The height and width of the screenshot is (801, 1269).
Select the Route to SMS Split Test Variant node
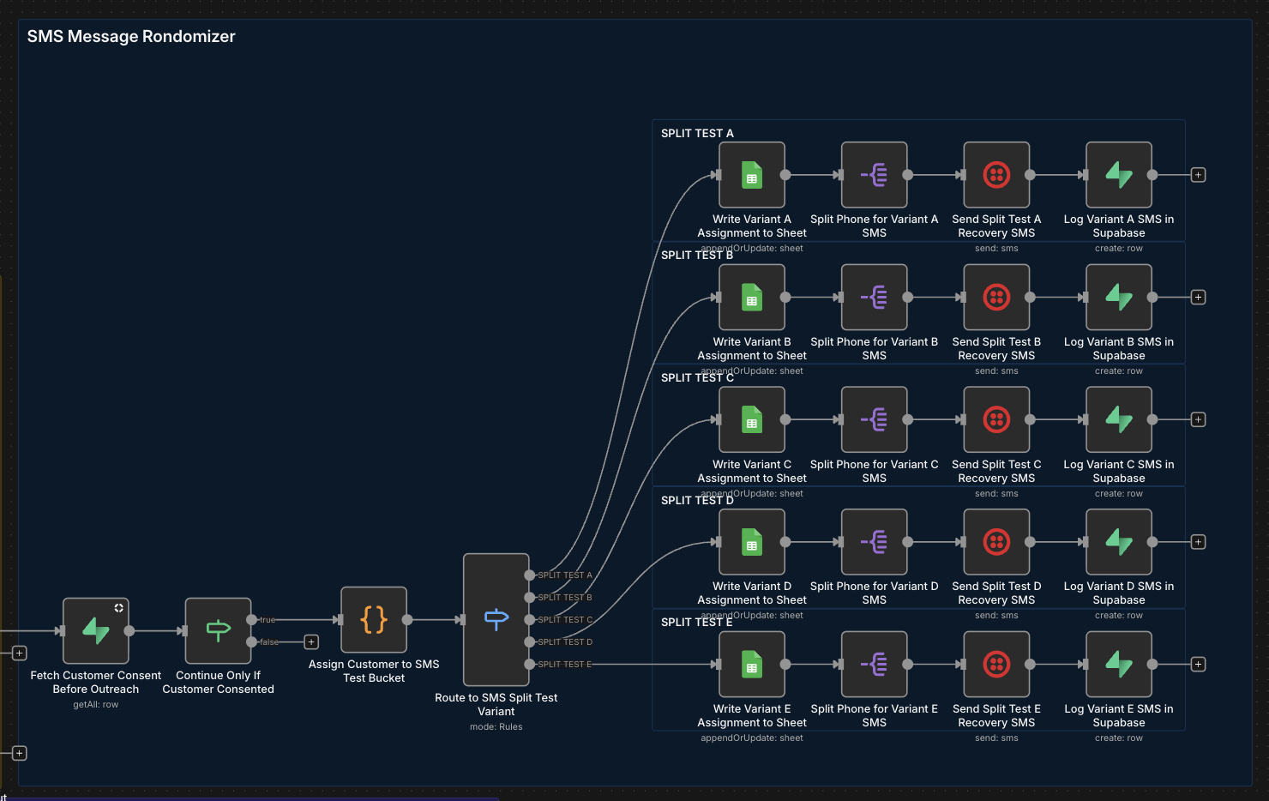496,620
